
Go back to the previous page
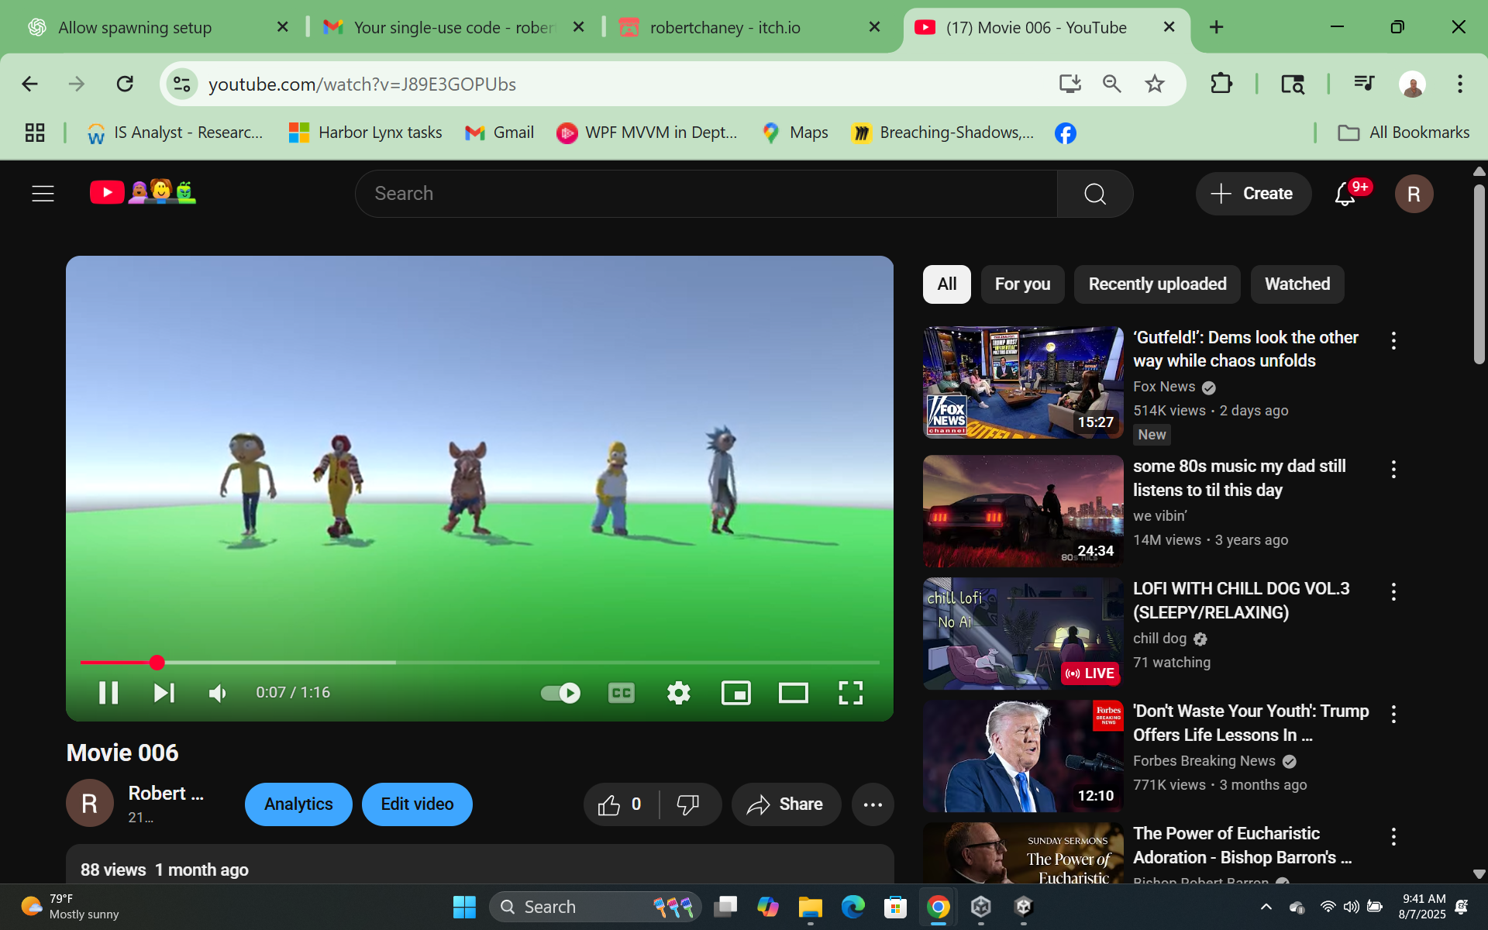pyautogui.click(x=29, y=84)
